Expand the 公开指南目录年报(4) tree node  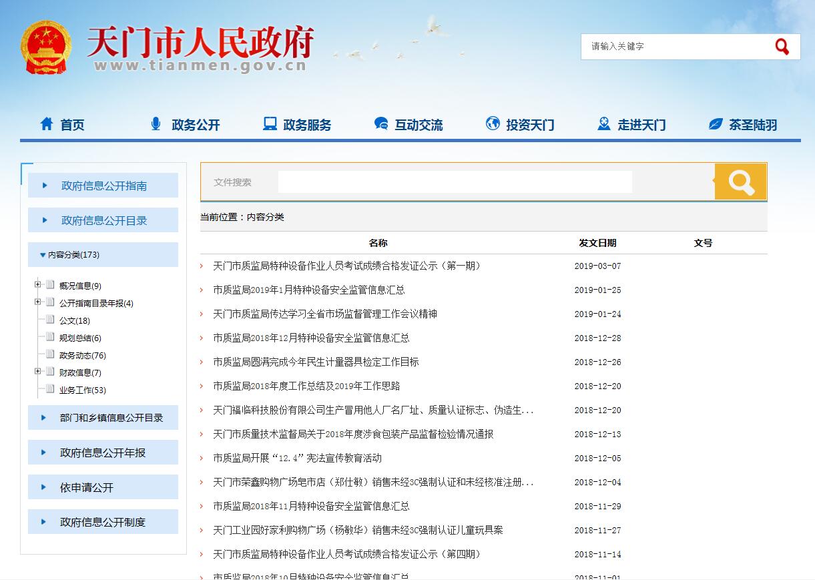pos(38,302)
